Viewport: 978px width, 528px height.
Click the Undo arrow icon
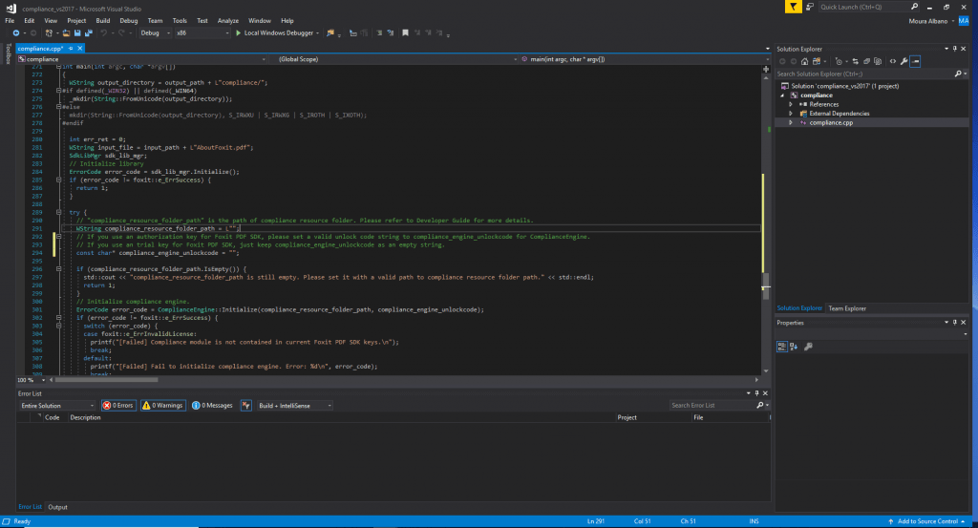(103, 33)
